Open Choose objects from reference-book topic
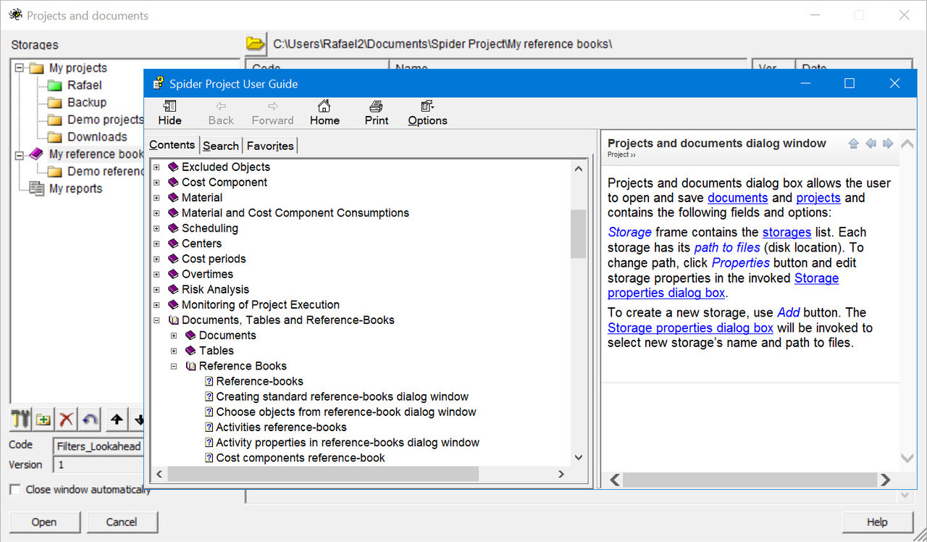 [346, 412]
